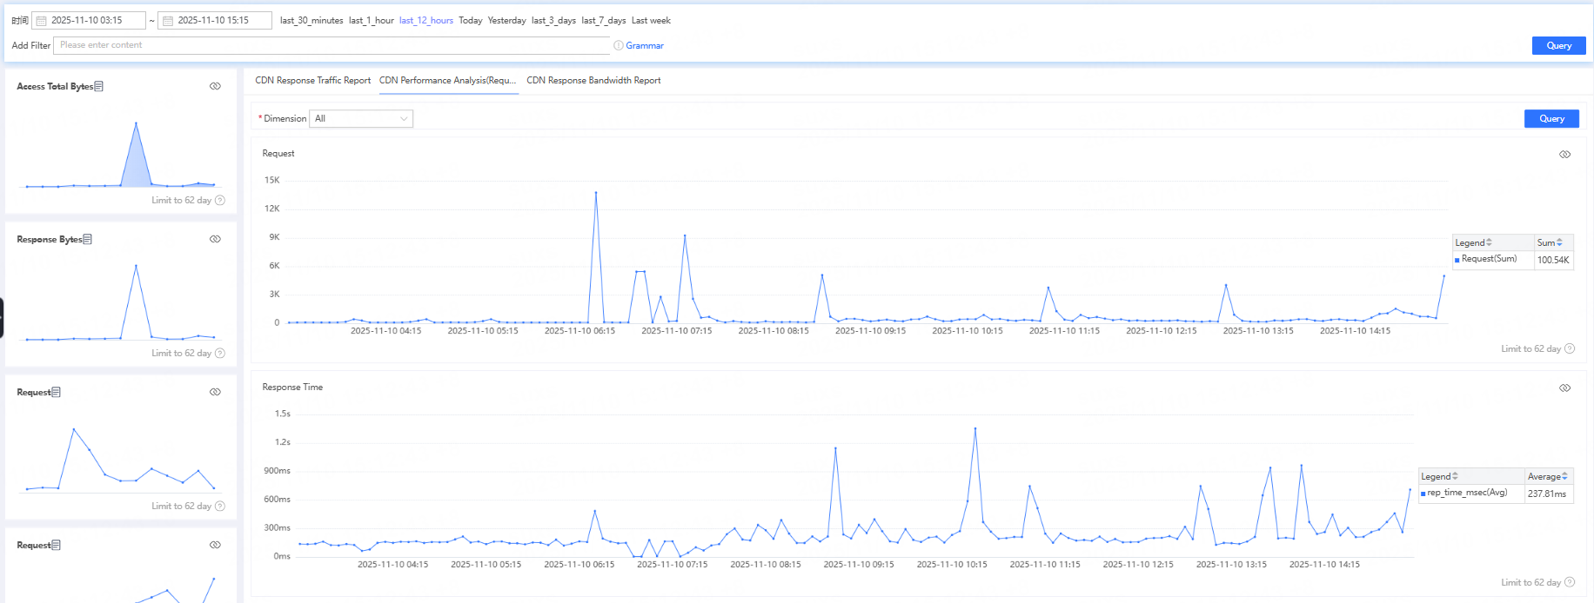1594x603 pixels.
Task: Open the end time picker 2025-11-10 15:15
Action: coord(214,21)
